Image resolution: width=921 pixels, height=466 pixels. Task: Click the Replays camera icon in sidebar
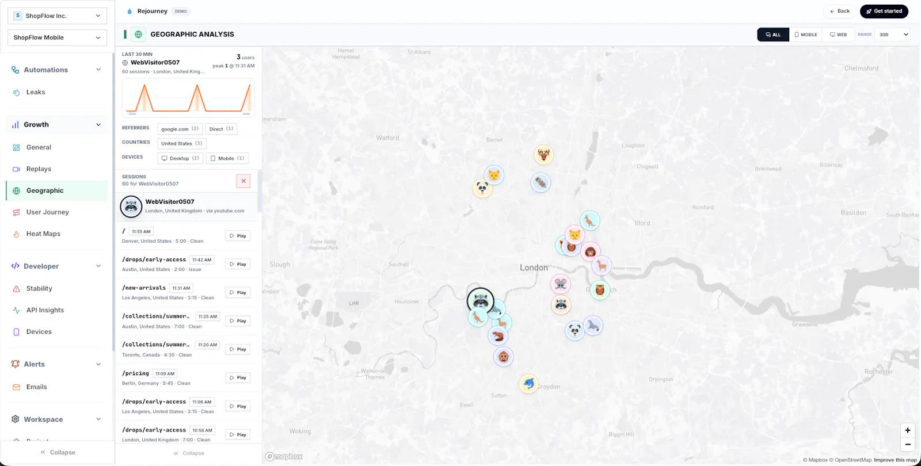(x=16, y=169)
